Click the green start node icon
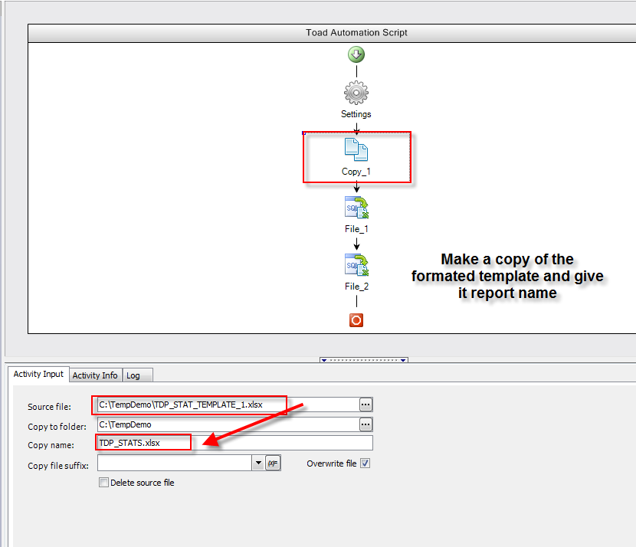Screen dimensions: 636x547 click(x=356, y=54)
